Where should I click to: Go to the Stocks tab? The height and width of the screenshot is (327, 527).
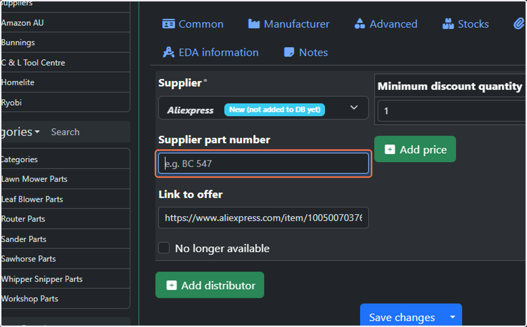pyautogui.click(x=466, y=24)
